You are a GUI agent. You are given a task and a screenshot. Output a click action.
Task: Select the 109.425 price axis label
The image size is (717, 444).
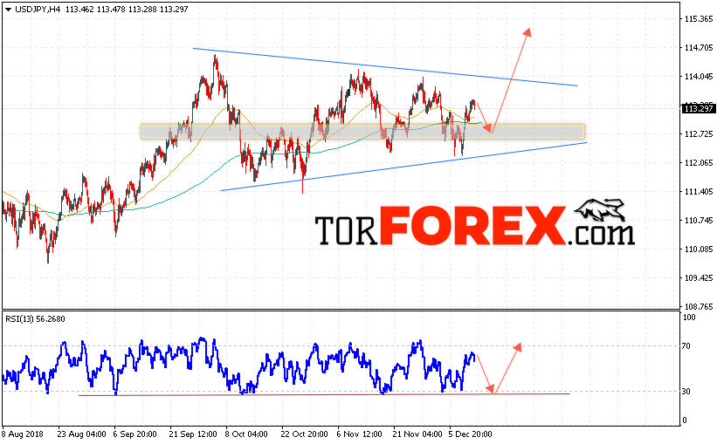click(x=699, y=277)
